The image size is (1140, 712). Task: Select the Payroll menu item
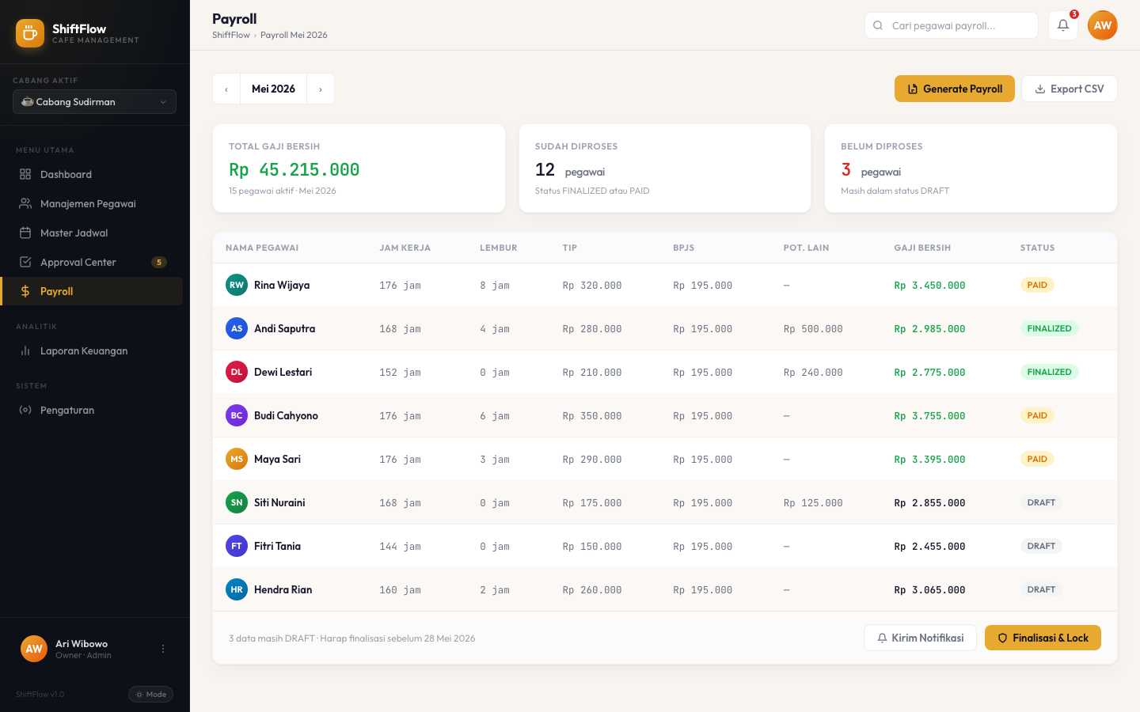click(91, 291)
